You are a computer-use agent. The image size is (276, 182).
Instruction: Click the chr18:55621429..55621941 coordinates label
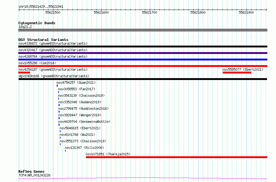(41, 7)
